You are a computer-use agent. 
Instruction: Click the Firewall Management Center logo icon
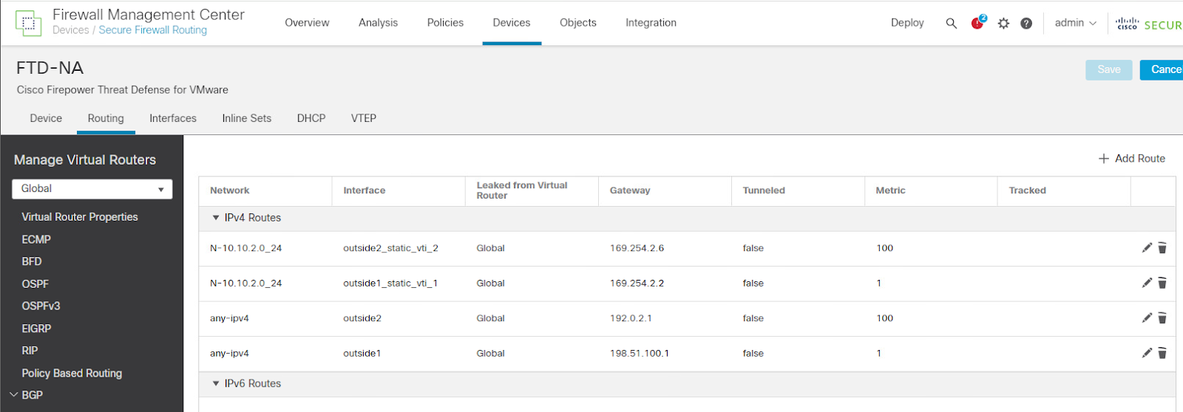click(28, 24)
